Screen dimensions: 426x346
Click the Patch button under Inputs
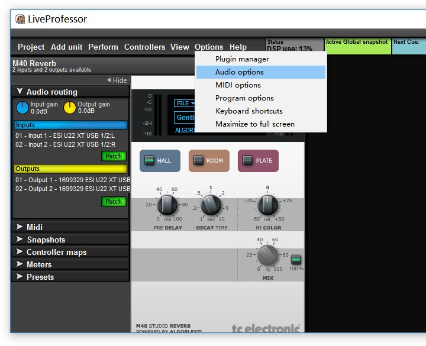(114, 156)
